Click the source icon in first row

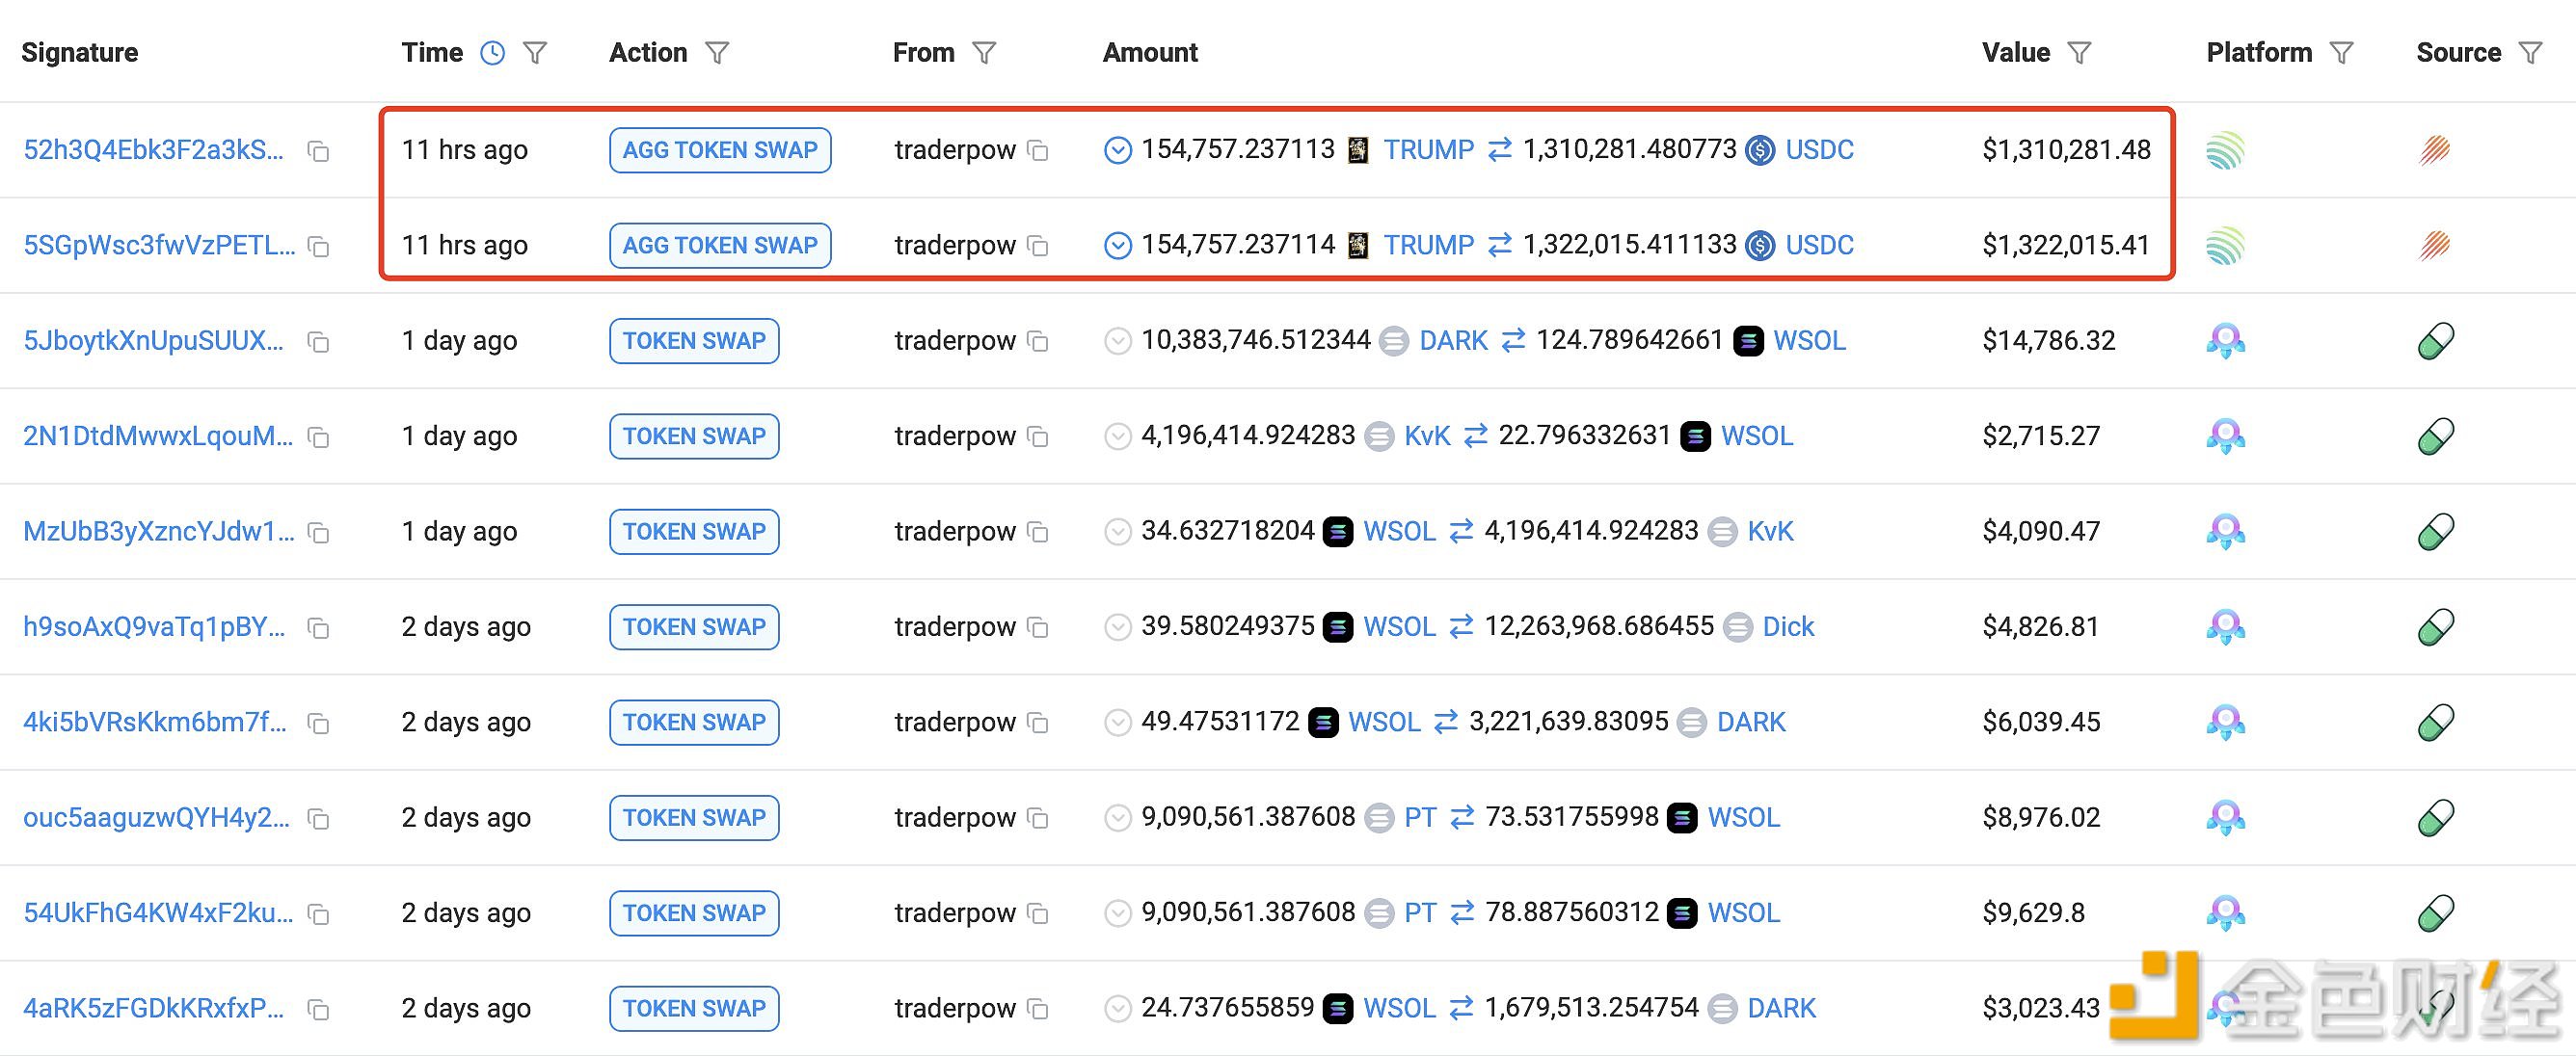pyautogui.click(x=2434, y=150)
